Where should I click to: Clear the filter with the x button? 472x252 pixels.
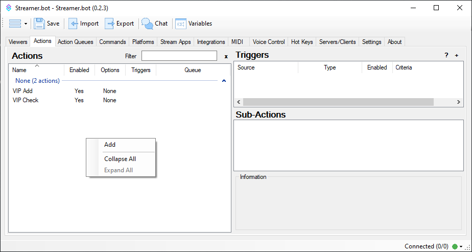click(226, 56)
